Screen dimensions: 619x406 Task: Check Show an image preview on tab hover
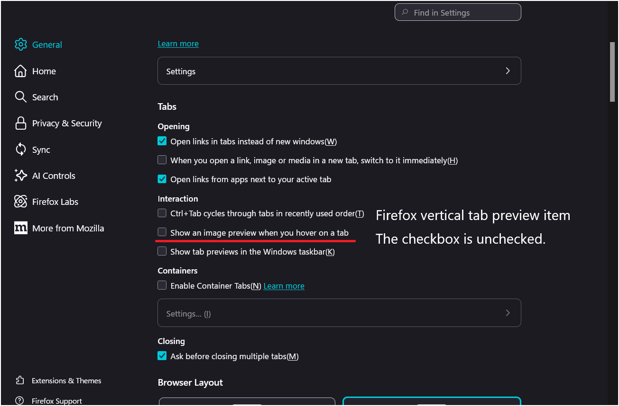tap(162, 232)
